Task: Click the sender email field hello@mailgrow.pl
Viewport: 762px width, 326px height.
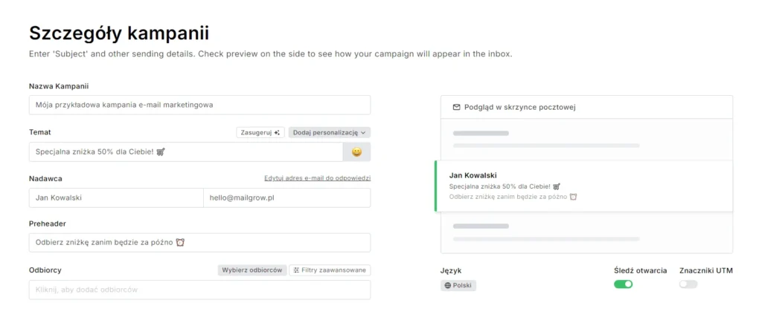Action: tap(286, 198)
